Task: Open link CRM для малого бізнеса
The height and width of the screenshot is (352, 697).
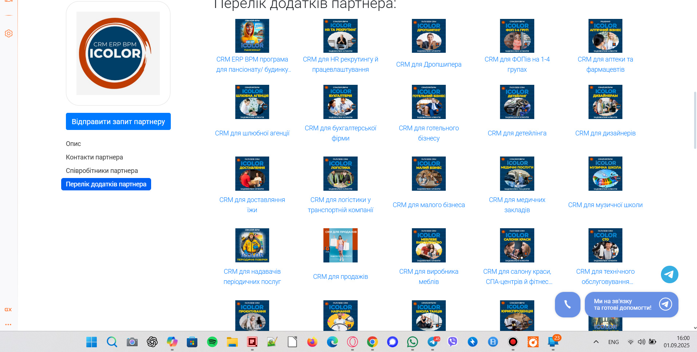Action: click(x=429, y=205)
